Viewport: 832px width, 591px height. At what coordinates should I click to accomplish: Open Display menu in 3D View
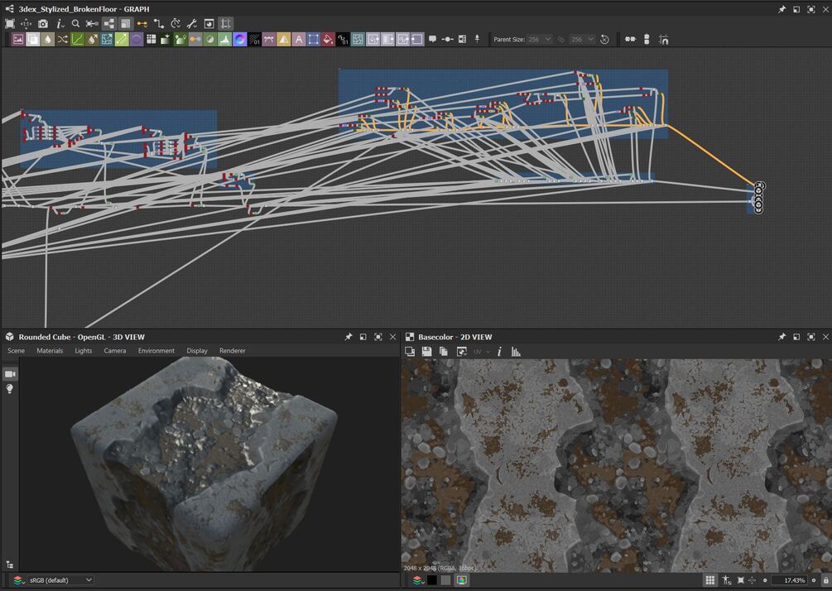pyautogui.click(x=197, y=351)
